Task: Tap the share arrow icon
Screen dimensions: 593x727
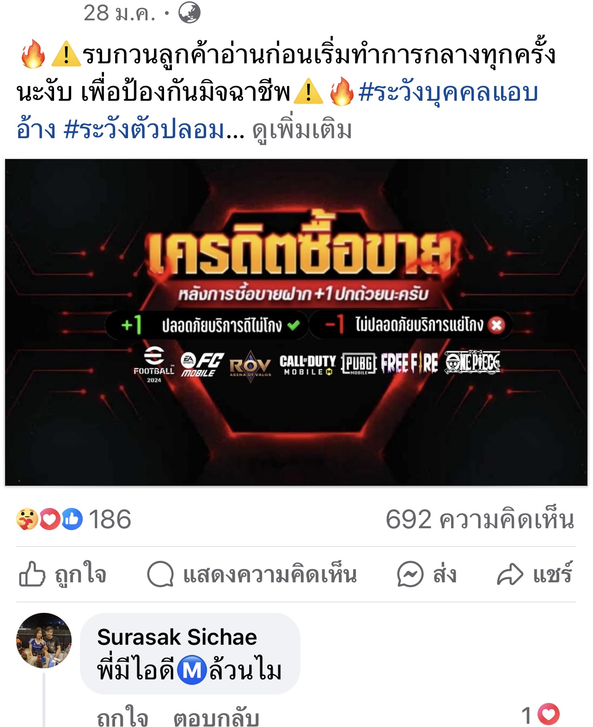Action: point(510,575)
